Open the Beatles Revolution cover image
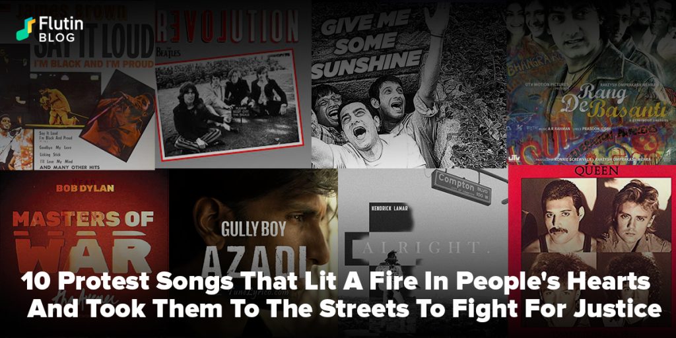Screen dimensions: 676x338 (x=233, y=84)
